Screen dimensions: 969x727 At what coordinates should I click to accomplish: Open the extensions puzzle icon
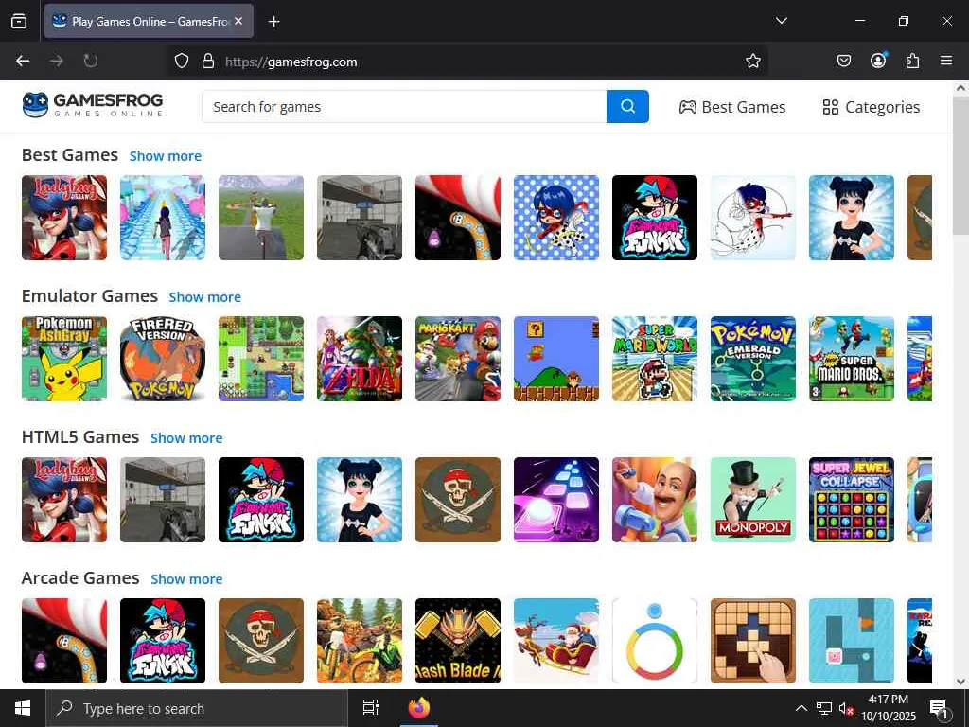point(912,61)
